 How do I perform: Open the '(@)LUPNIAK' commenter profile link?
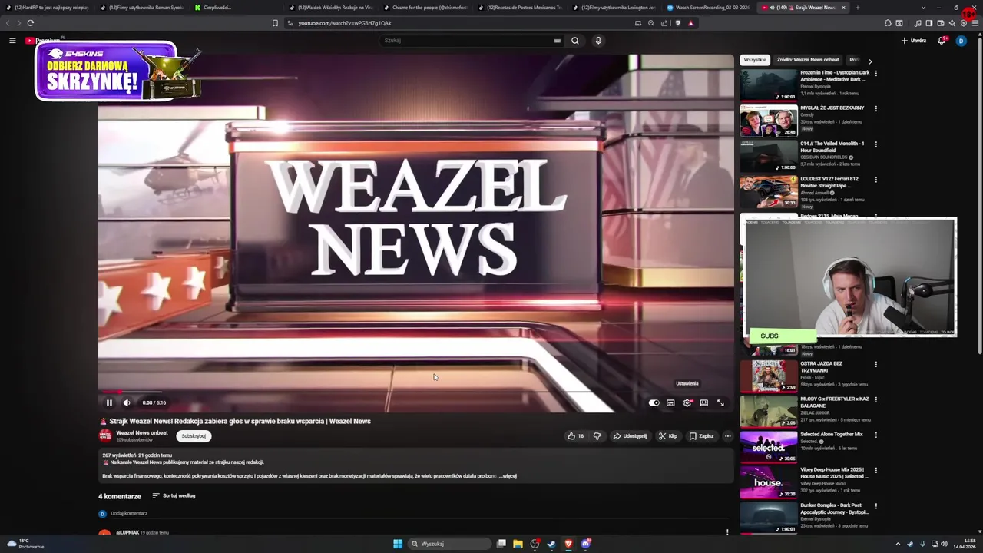point(127,532)
